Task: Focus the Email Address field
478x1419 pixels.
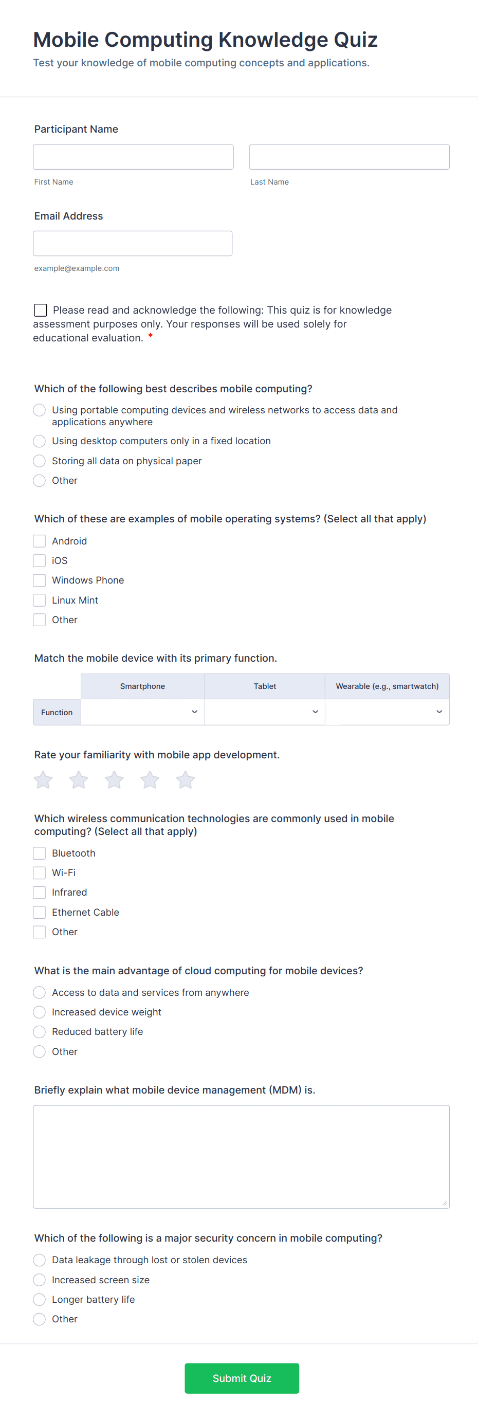Action: (x=133, y=244)
